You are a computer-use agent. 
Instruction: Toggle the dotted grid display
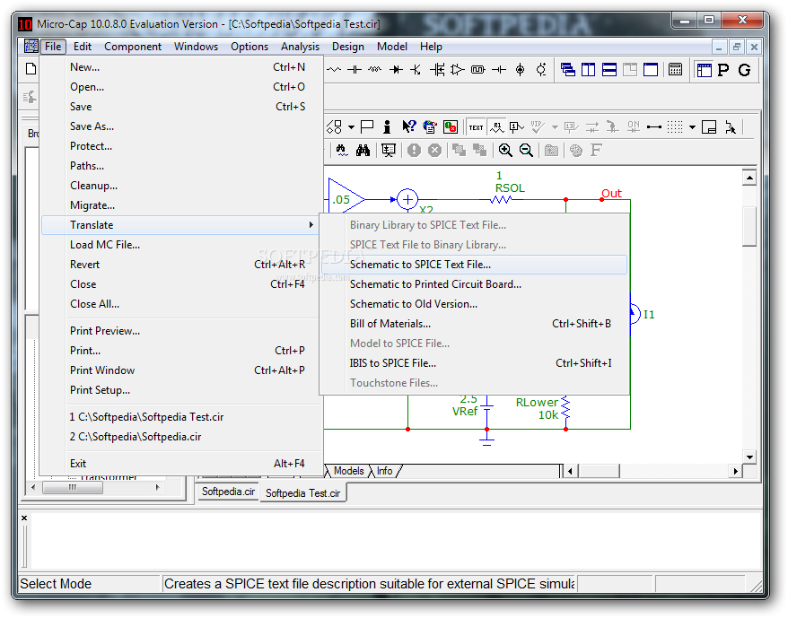point(675,127)
